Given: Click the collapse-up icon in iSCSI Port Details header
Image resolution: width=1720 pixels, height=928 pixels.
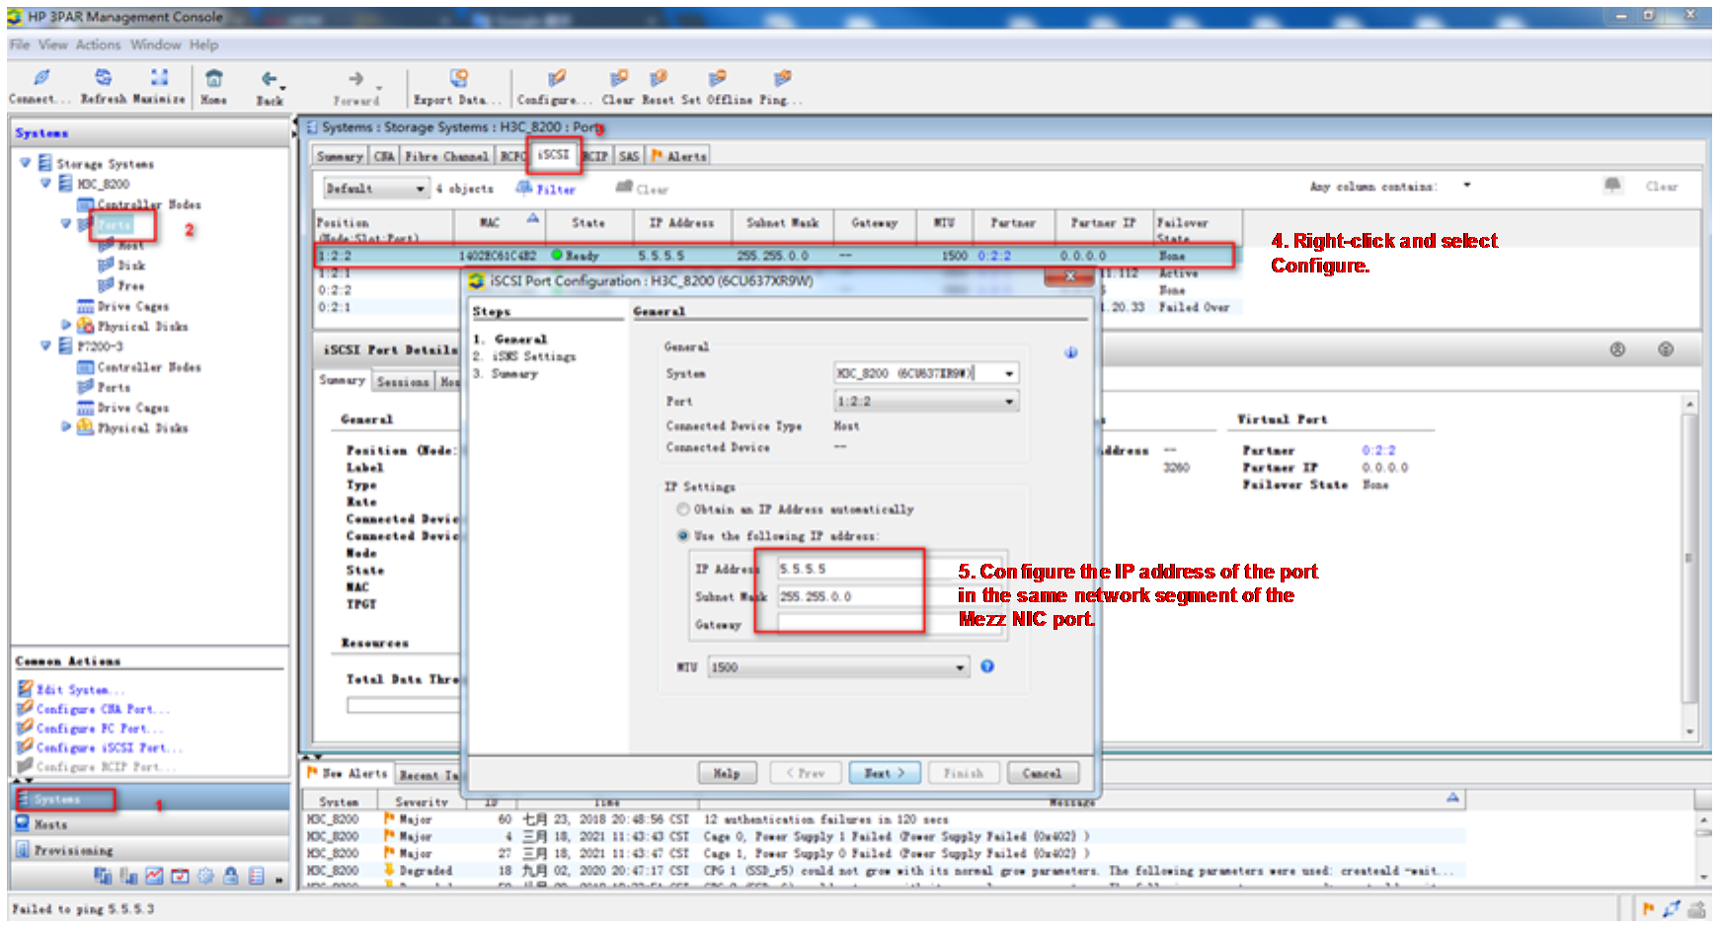Looking at the screenshot, I should click(1617, 349).
